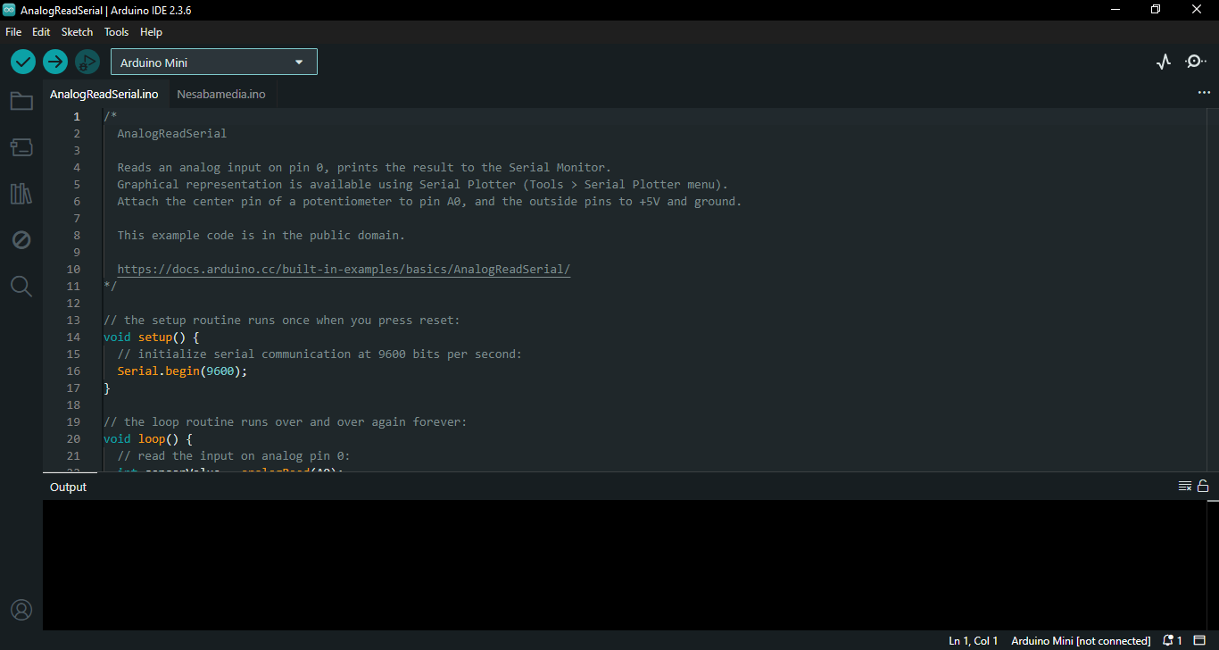1219x650 pixels.
Task: Toggle Output word wrap icon
Action: [1185, 487]
